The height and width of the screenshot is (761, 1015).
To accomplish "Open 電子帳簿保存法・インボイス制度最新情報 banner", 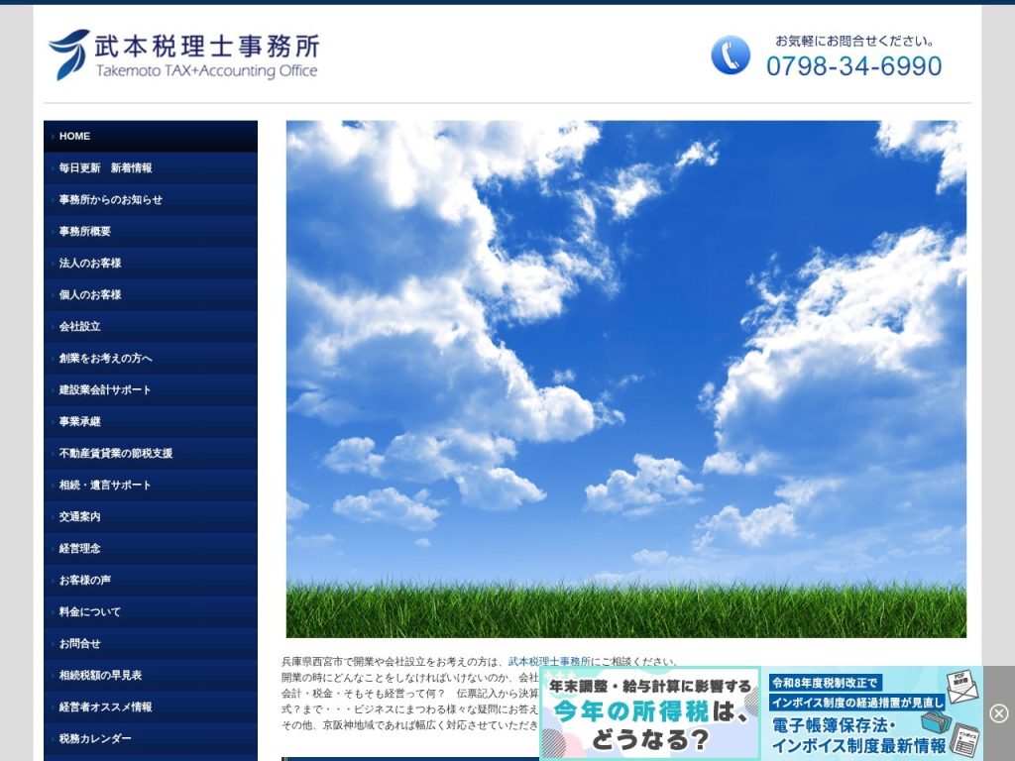I will (872, 713).
